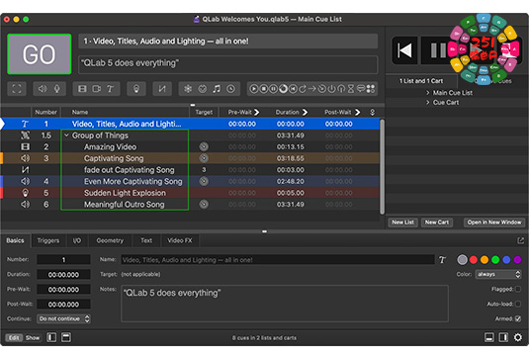The image size is (529, 359).
Task: Expand Main Cue List in sidebar
Action: (427, 93)
